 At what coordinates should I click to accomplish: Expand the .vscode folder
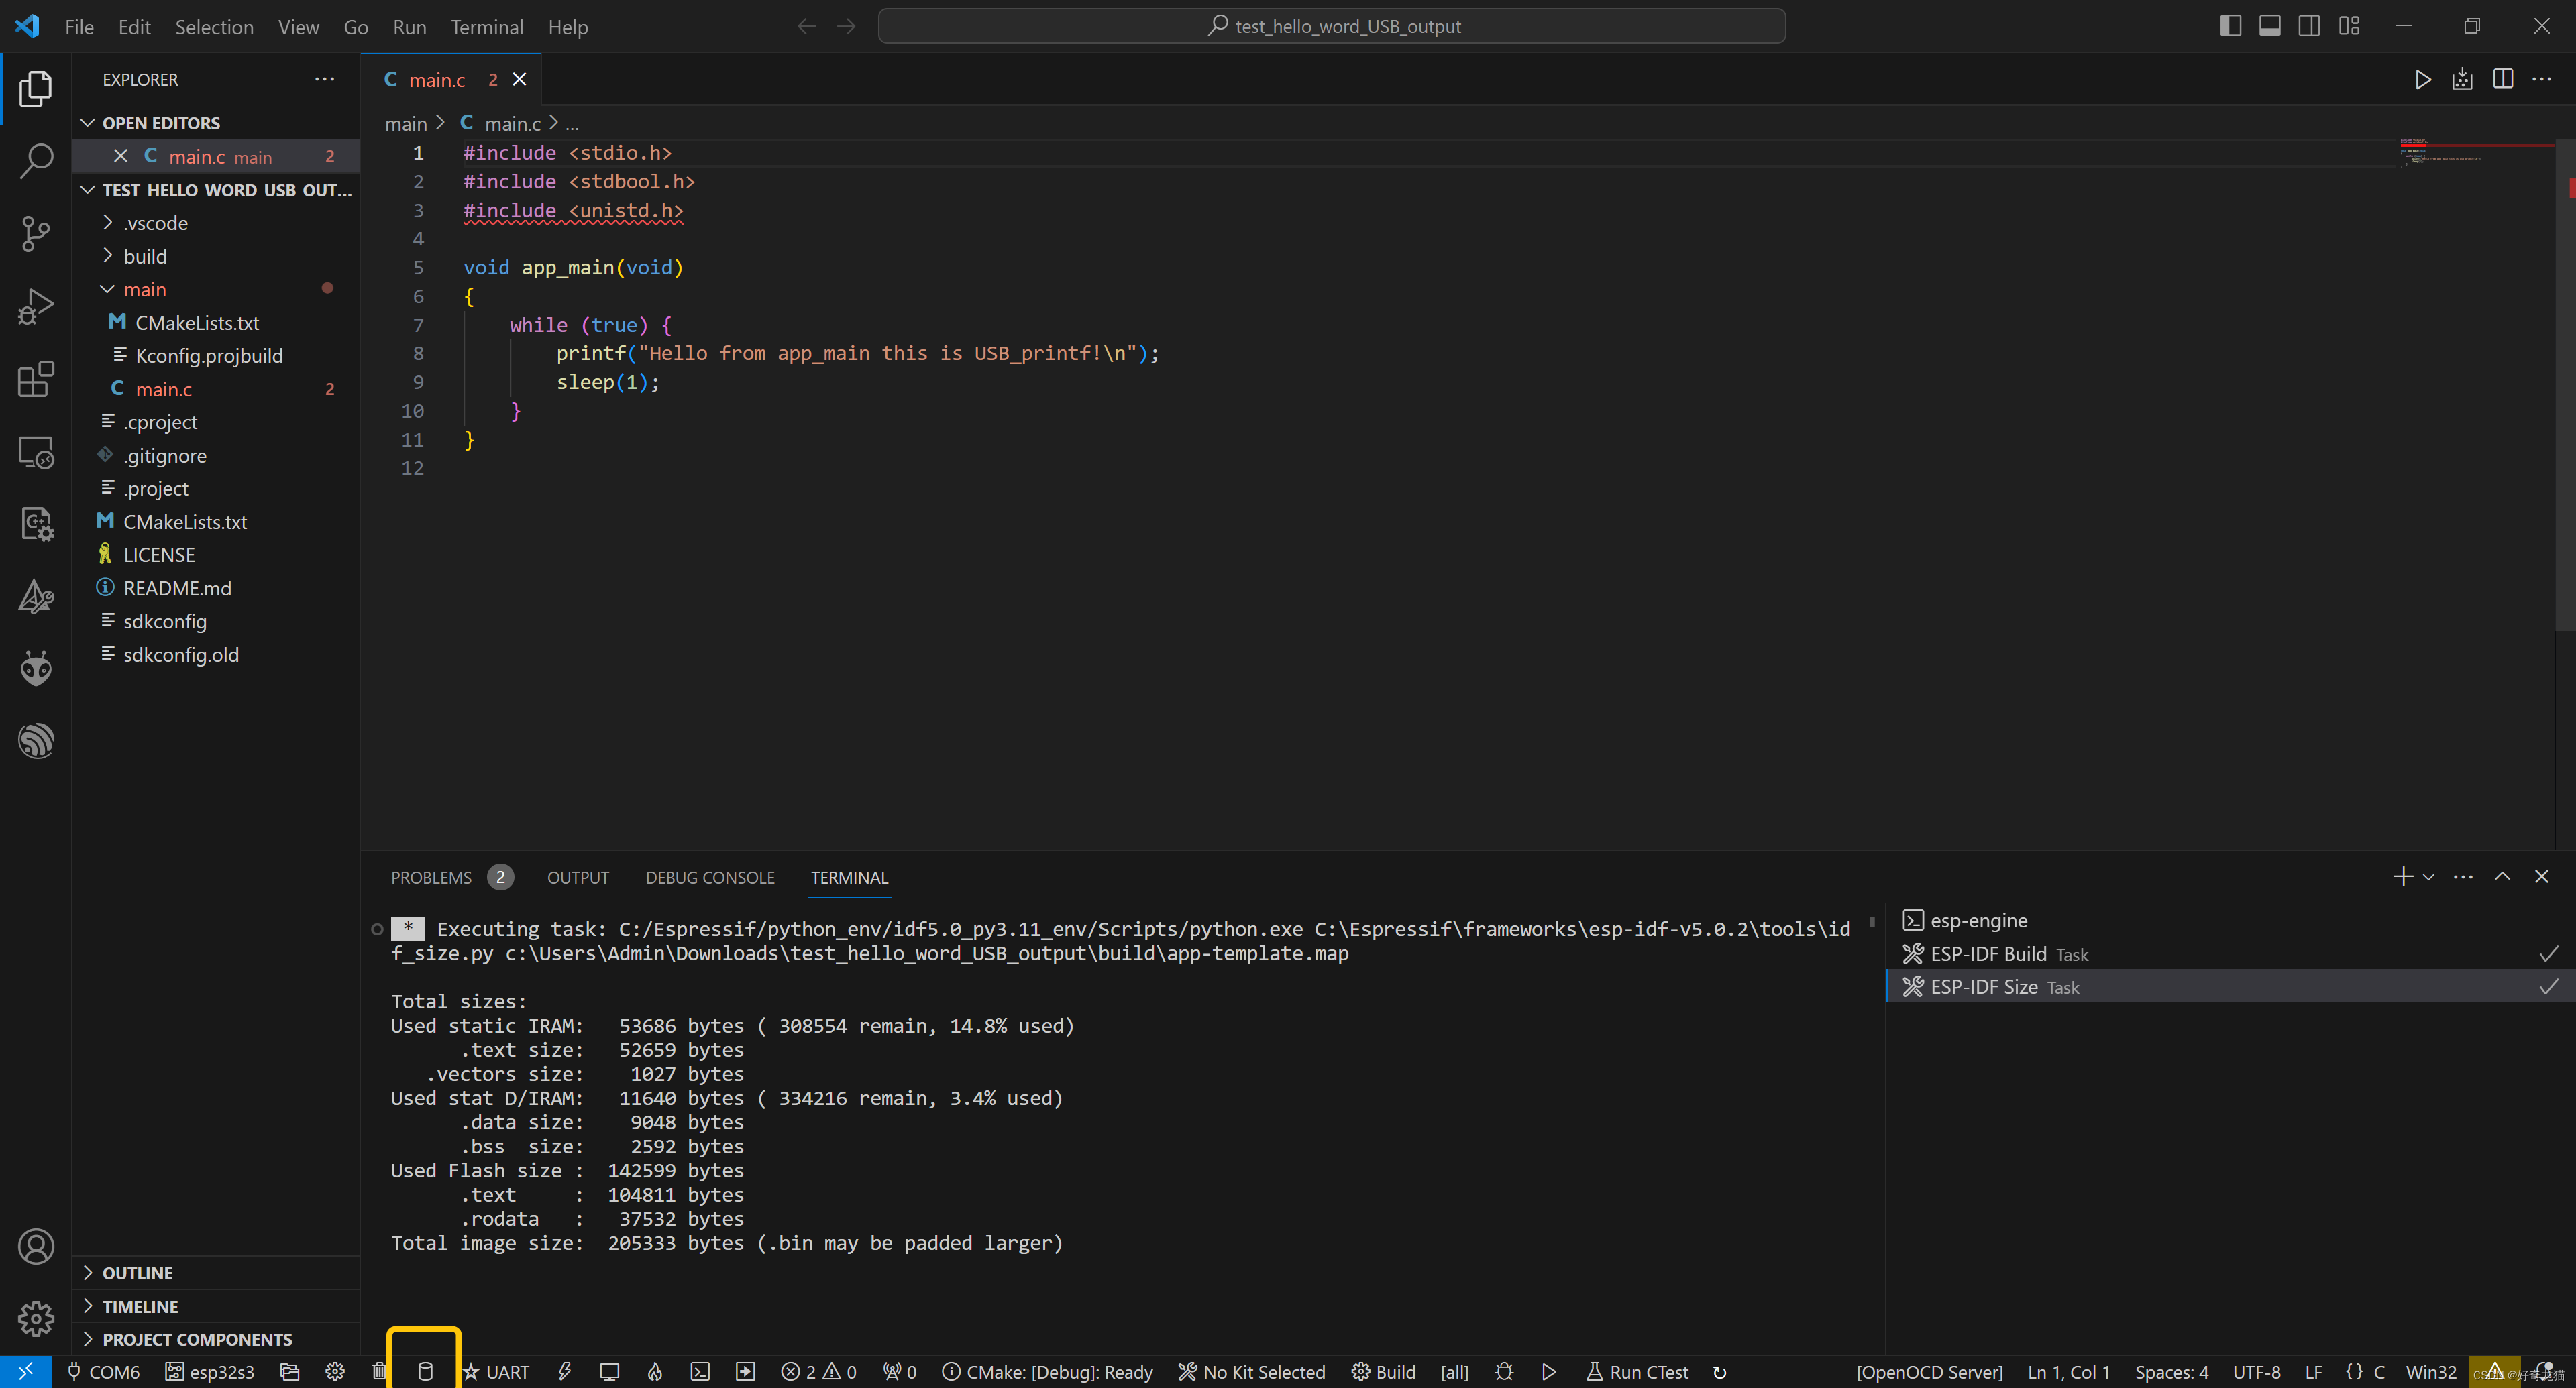pyautogui.click(x=216, y=223)
